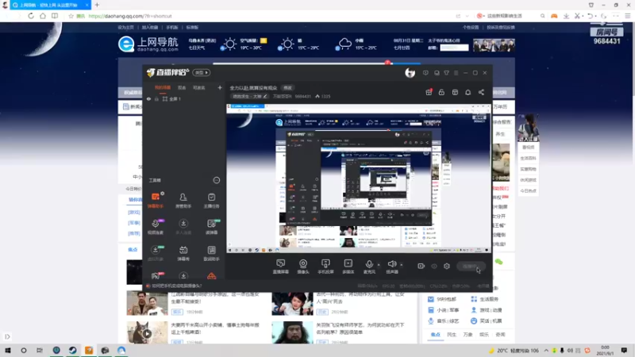
Task: Click the email input field in page header
Action: 454,48
